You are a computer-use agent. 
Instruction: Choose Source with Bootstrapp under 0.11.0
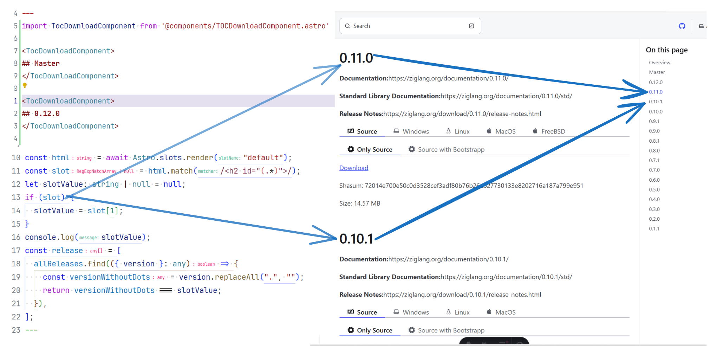tap(446, 150)
